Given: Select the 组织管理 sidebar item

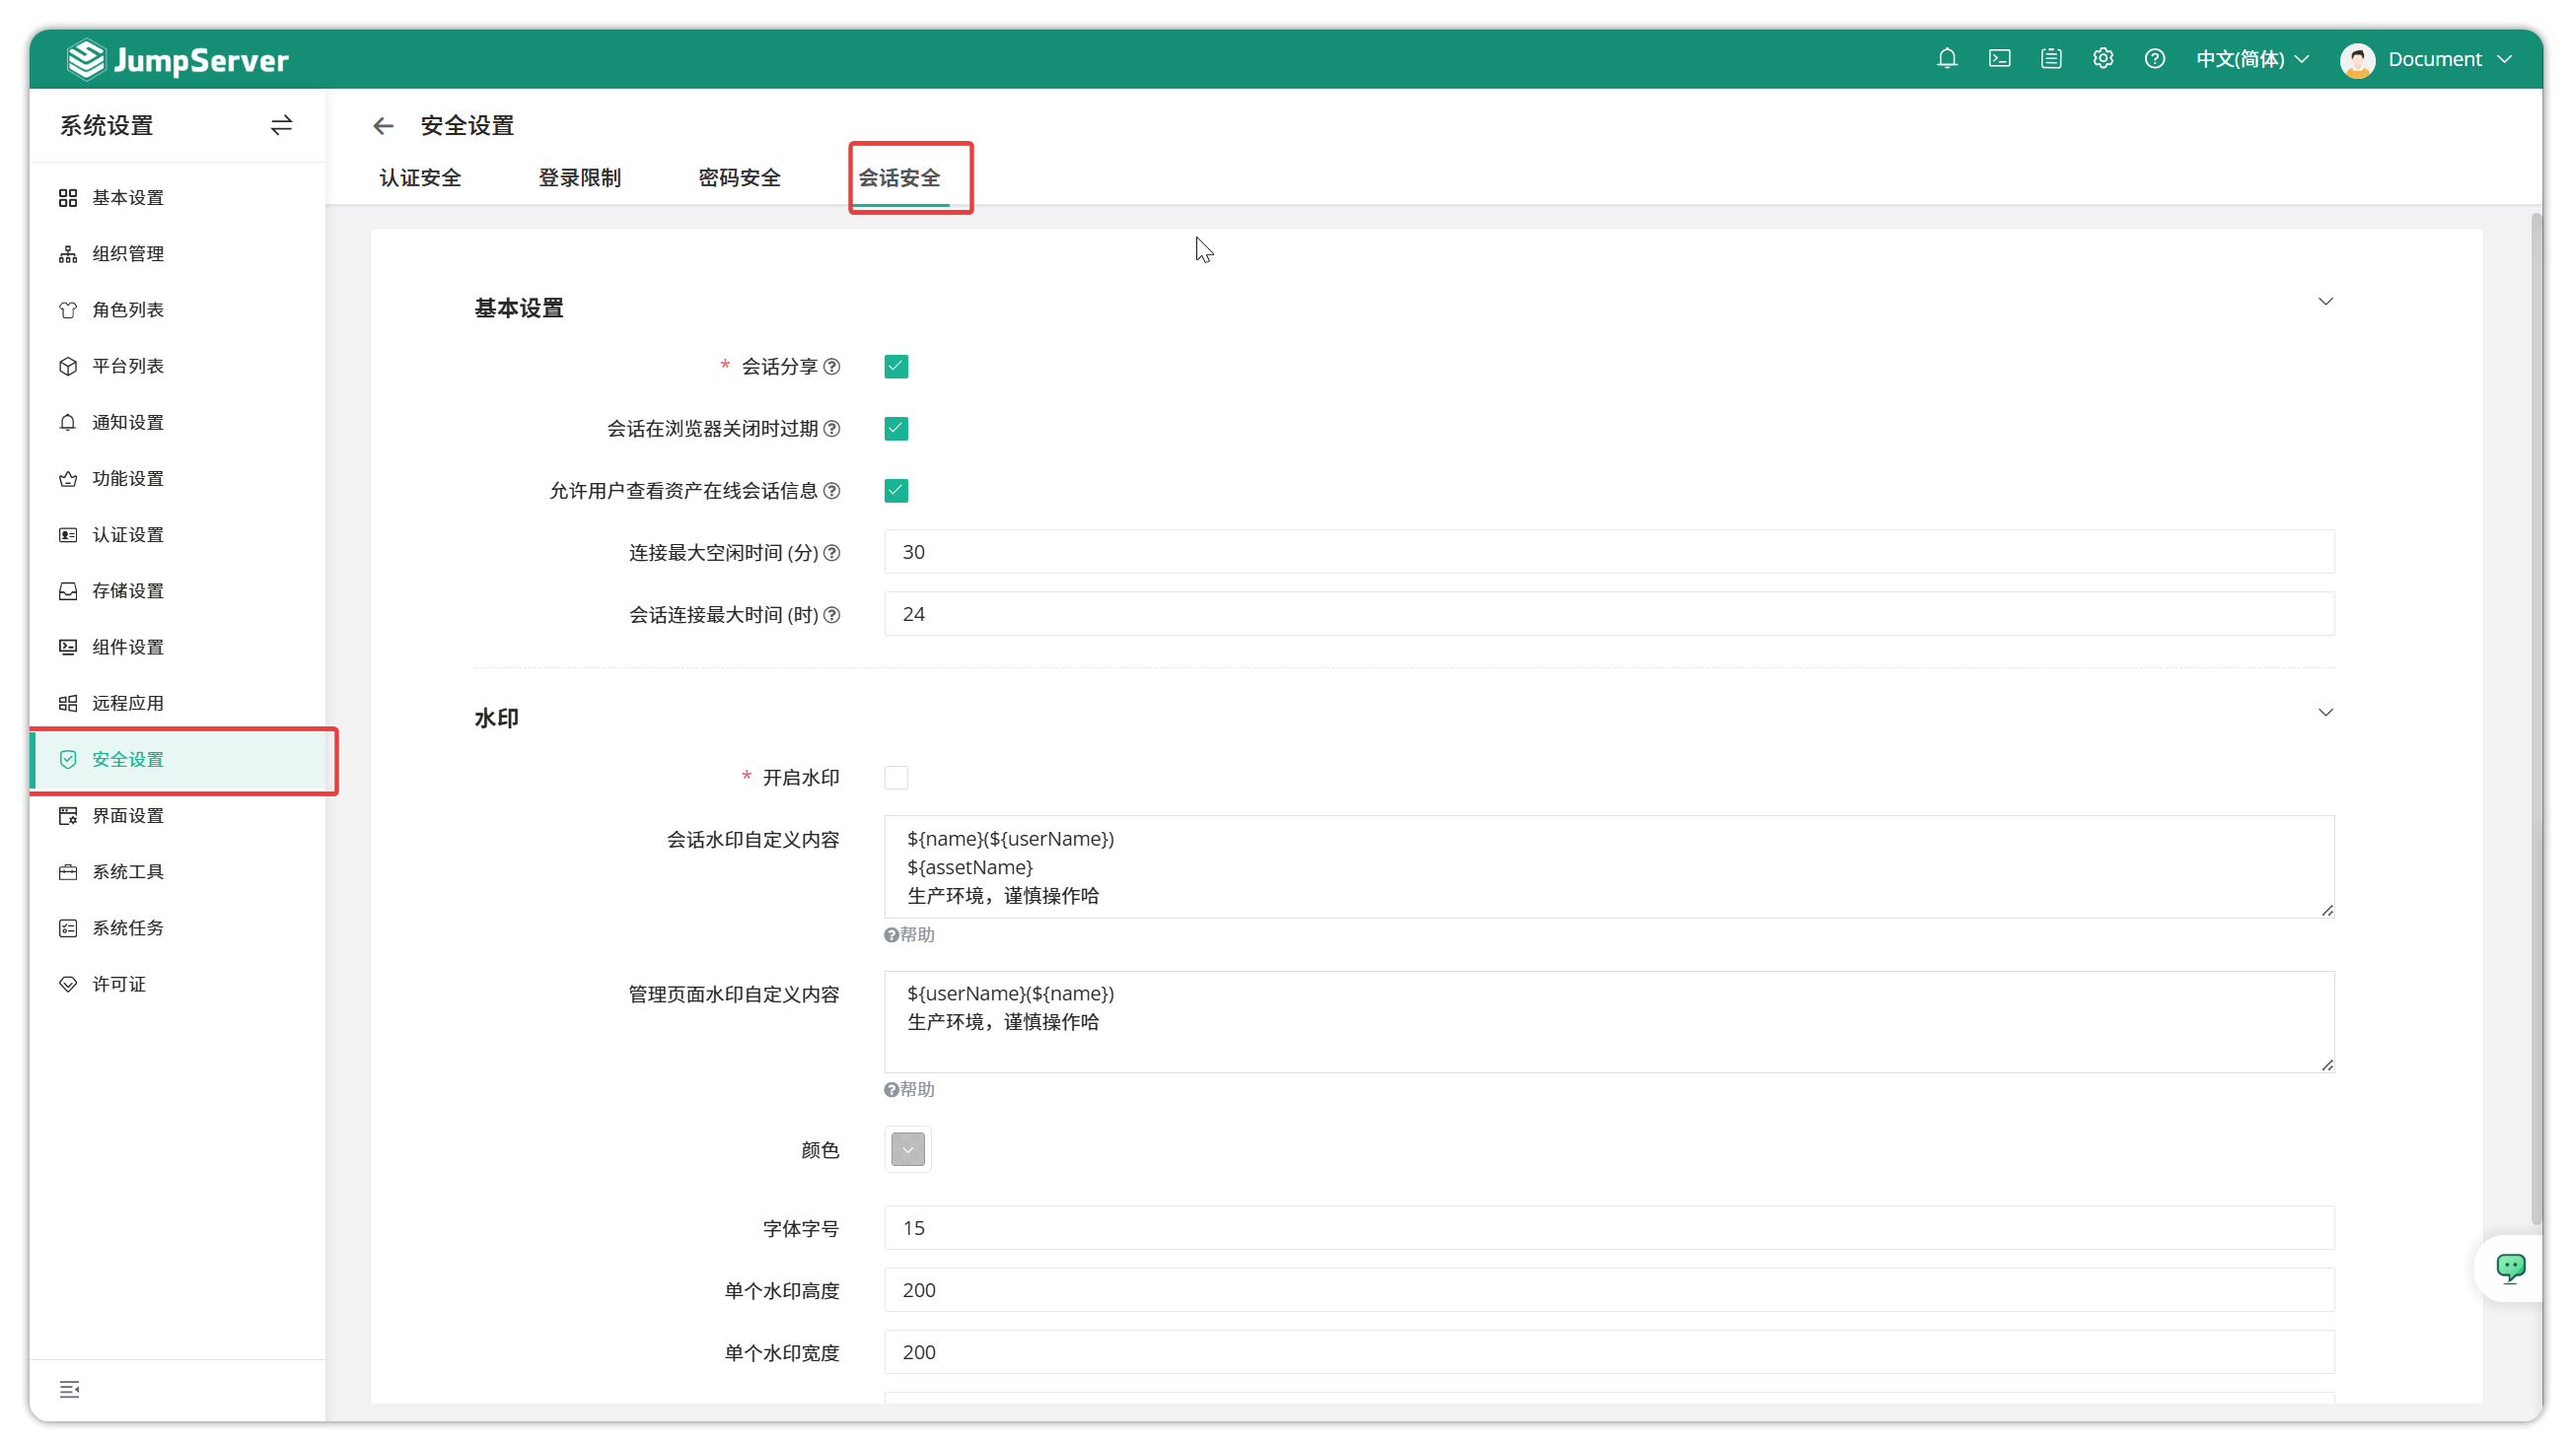Looking at the screenshot, I should tap(128, 253).
